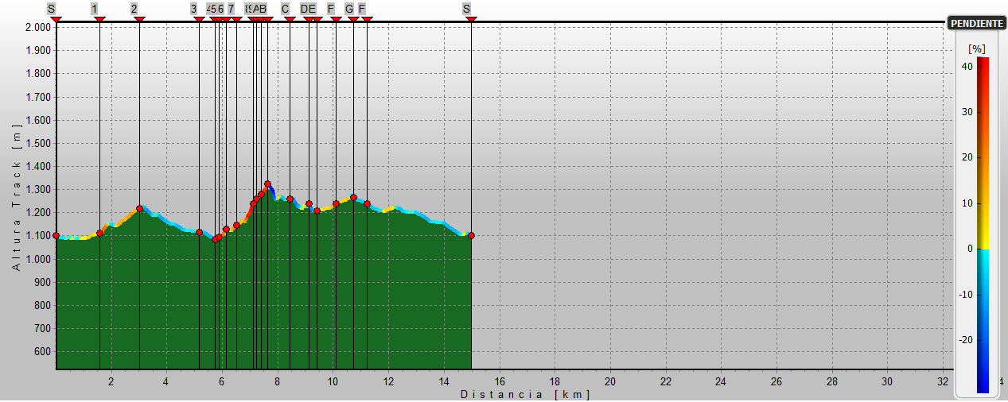The image size is (1008, 402).
Task: Select waypoint 3's red triangle marker
Action: click(199, 20)
